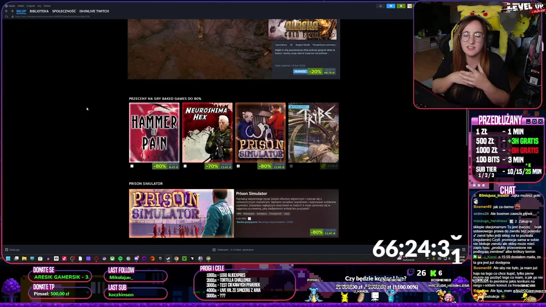Screen dimensions: 546x307
Task: Open the Prison Simulator title link
Action: click(x=251, y=194)
